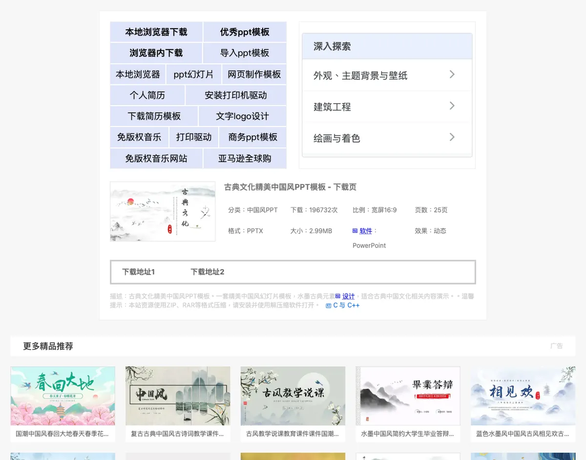Open the 春回大地 template thumbnail
The image size is (586, 460).
pyautogui.click(x=63, y=396)
